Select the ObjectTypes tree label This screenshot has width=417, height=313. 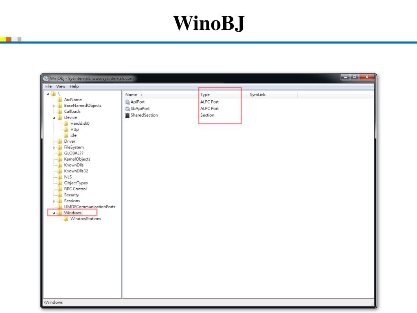click(76, 183)
